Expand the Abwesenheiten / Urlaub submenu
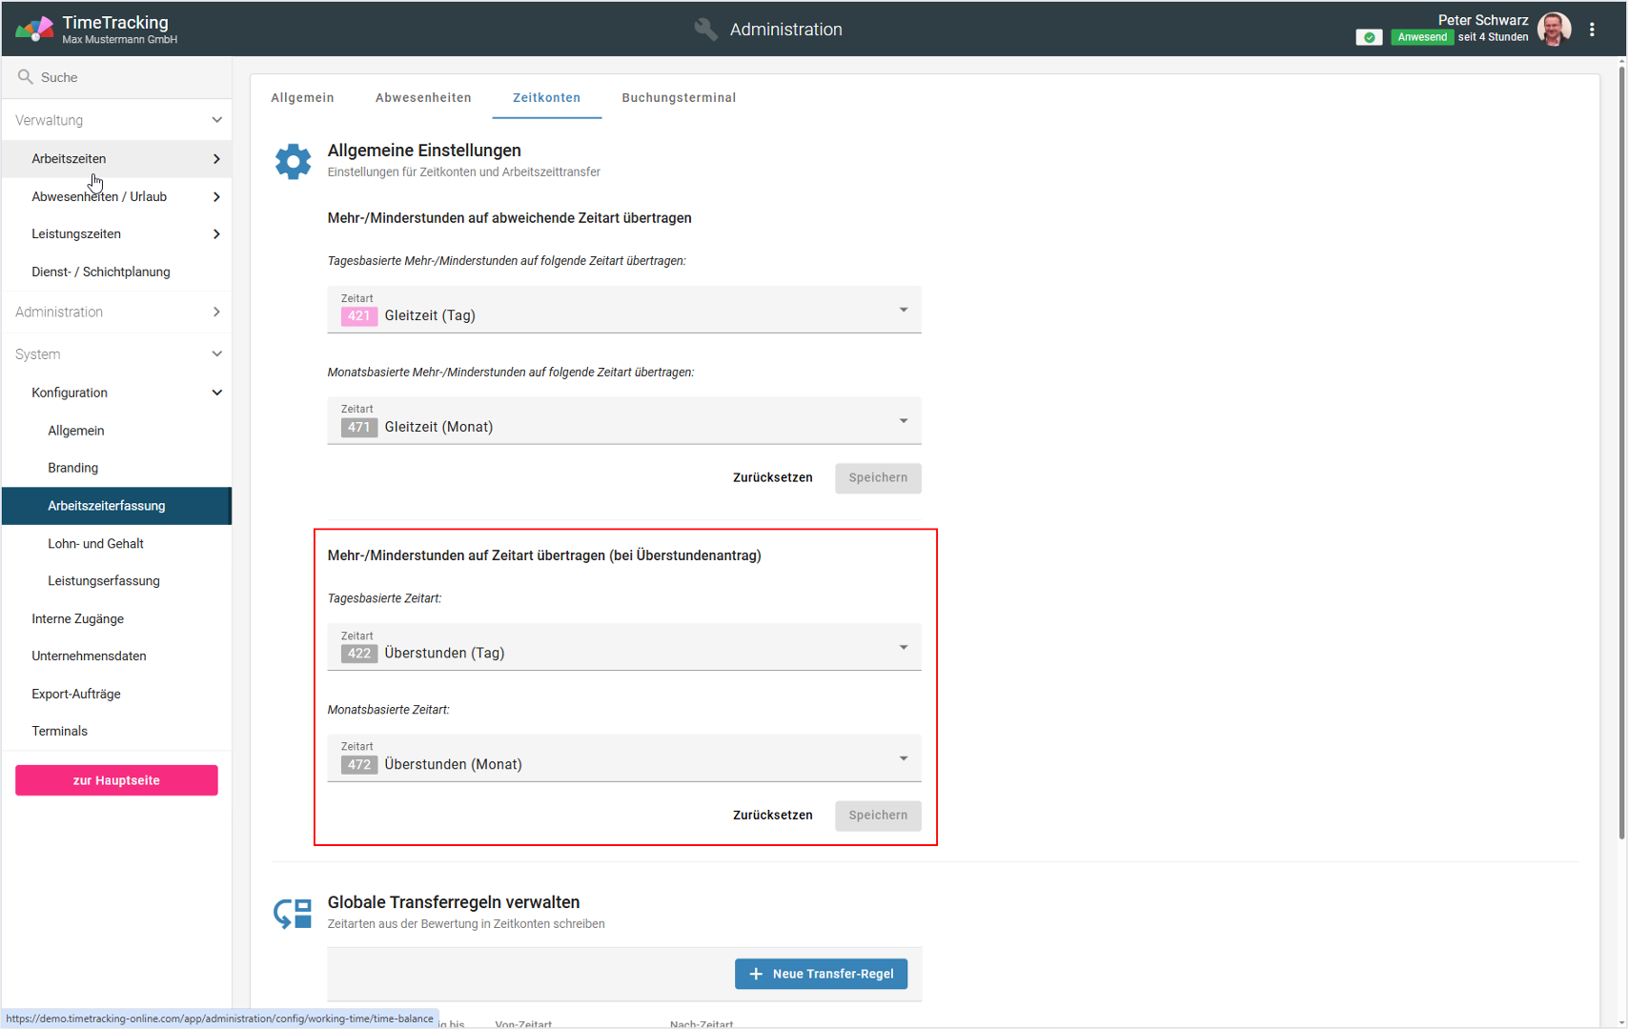The width and height of the screenshot is (1628, 1029). (x=216, y=196)
